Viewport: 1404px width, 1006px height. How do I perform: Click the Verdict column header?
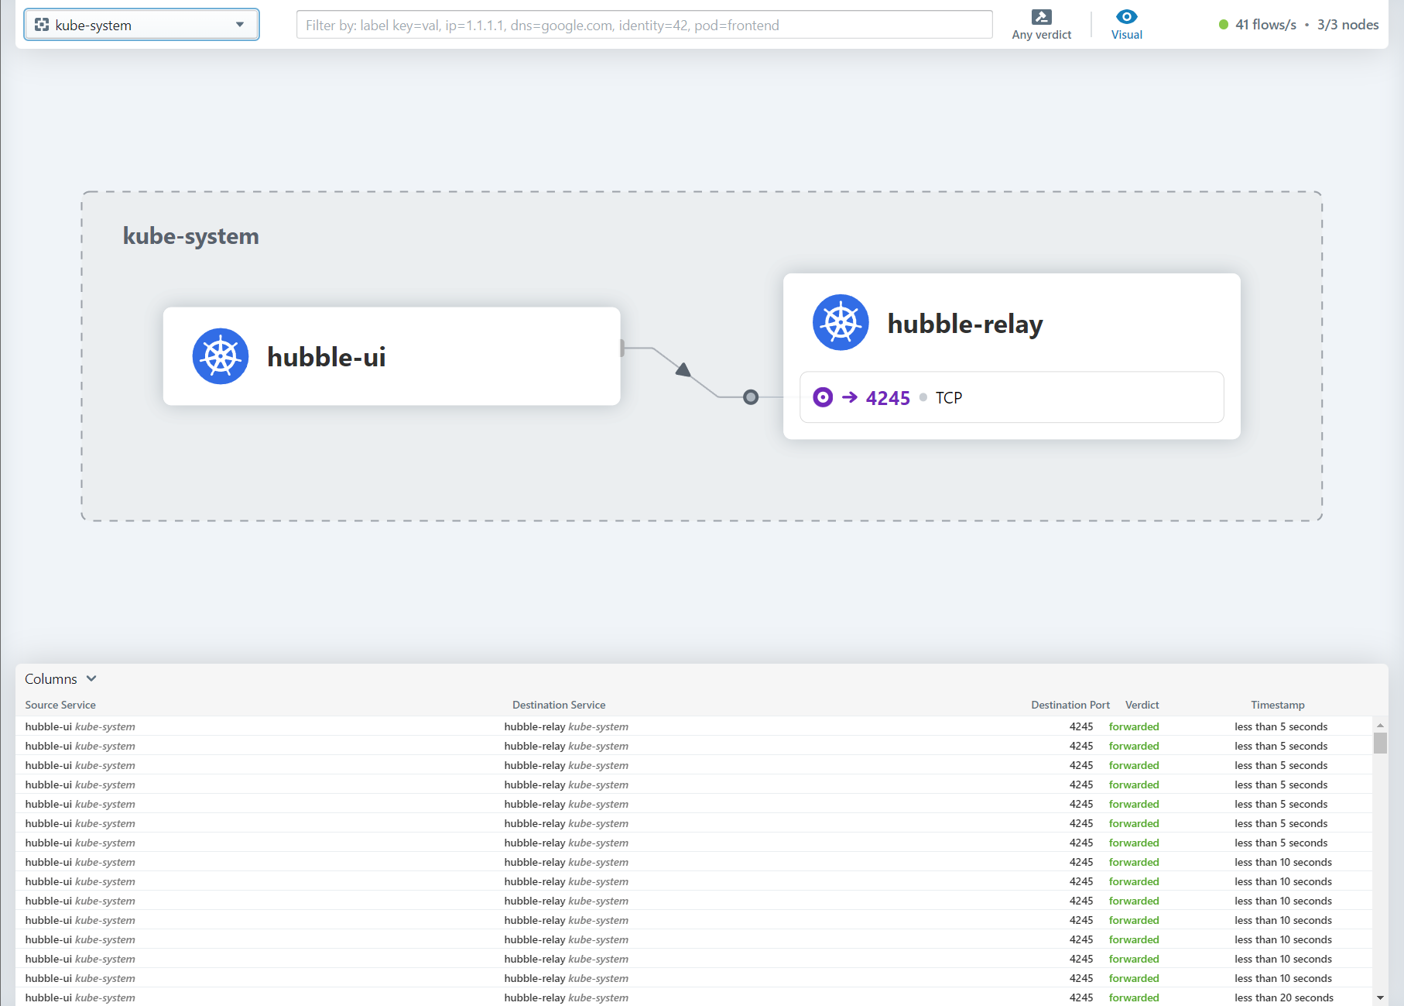click(x=1142, y=705)
